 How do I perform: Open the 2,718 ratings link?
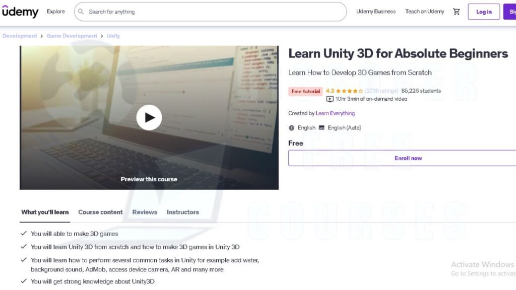(381, 91)
